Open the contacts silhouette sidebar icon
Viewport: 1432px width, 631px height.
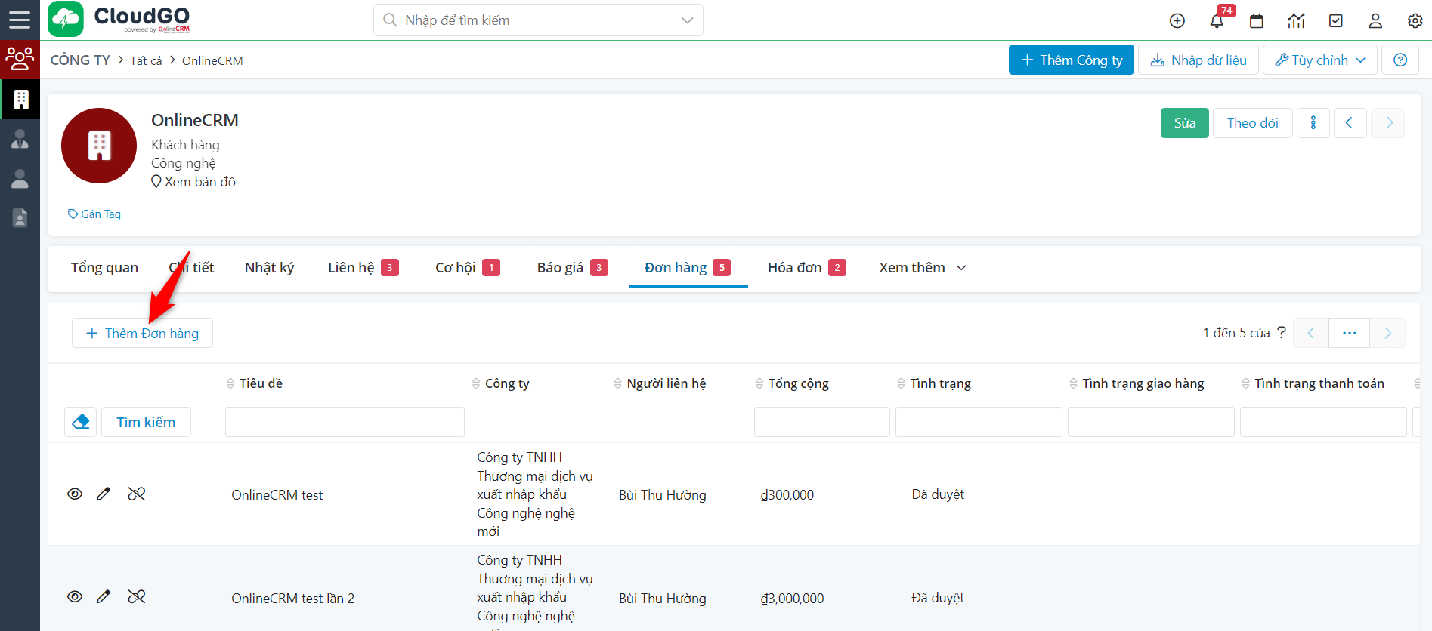pos(20,179)
